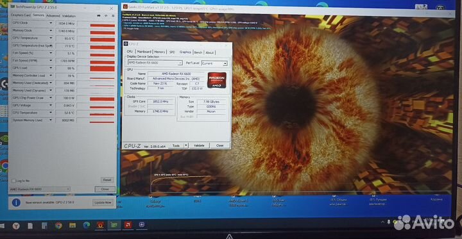Open Calculator from the taskbar

click(44, 226)
